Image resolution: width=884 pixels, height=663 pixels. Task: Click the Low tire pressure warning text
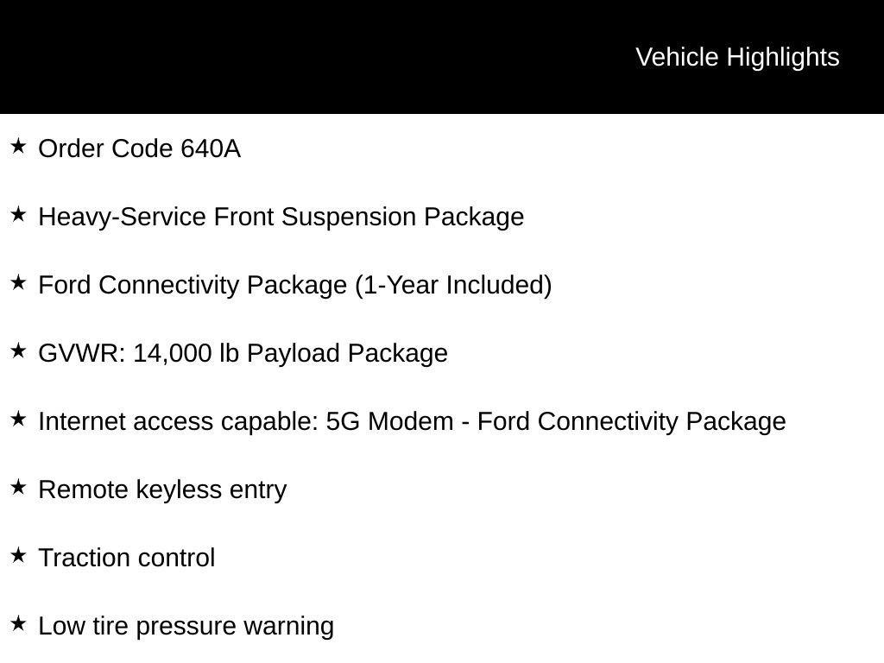[186, 626]
